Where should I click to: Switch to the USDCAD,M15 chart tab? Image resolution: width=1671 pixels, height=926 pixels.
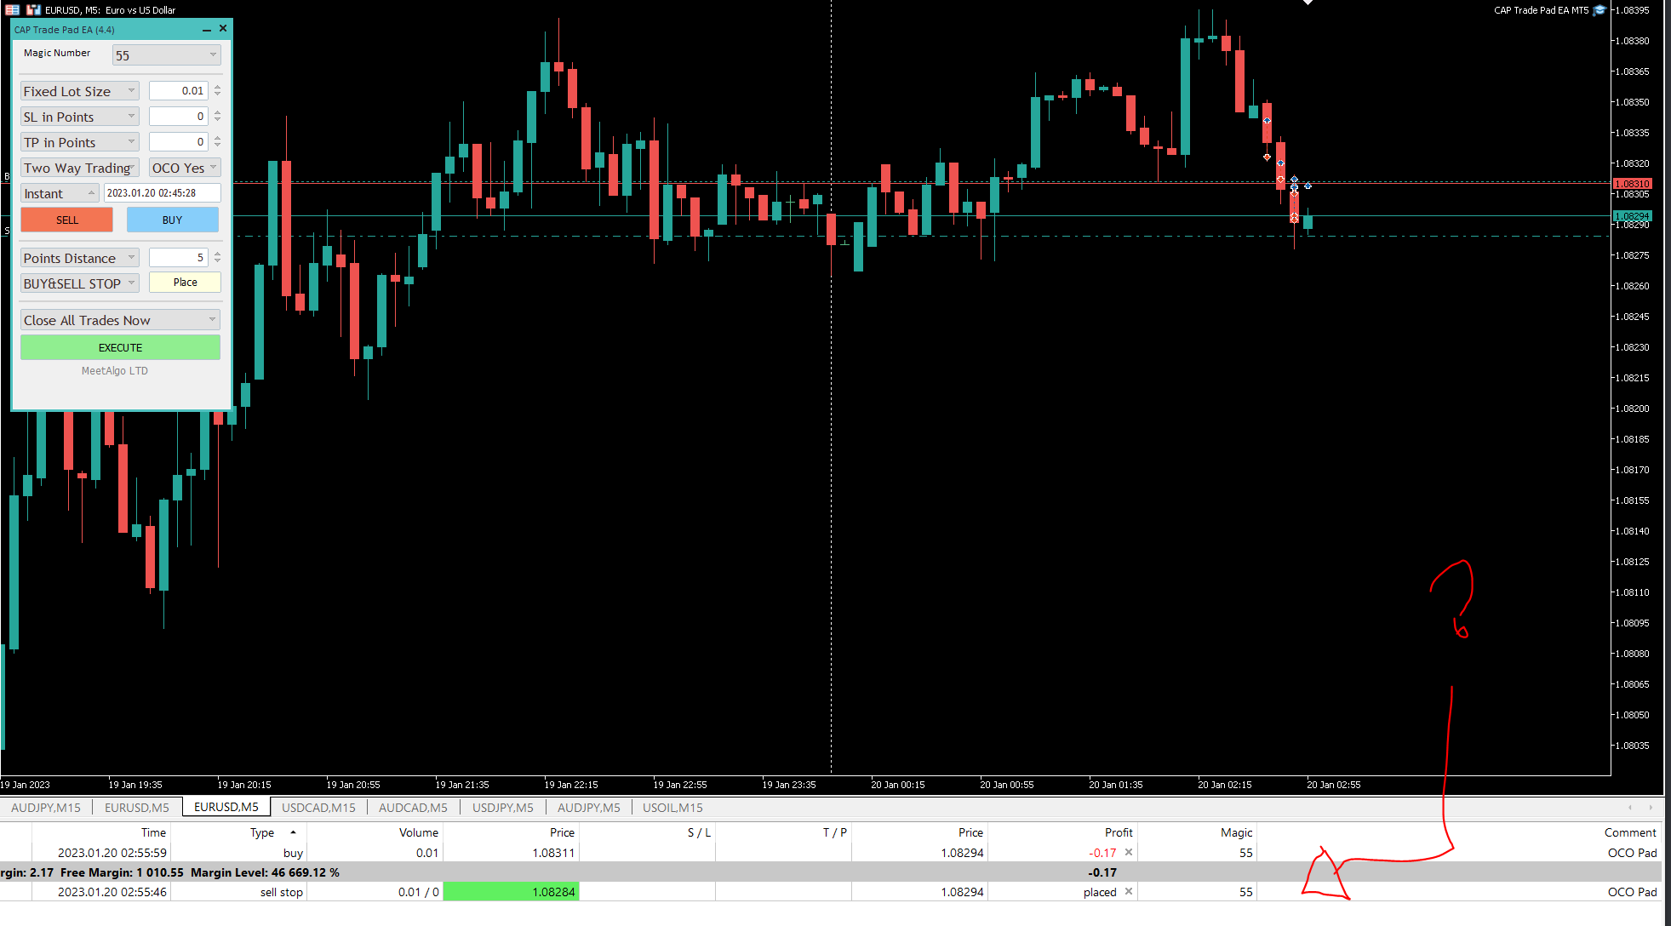(318, 808)
